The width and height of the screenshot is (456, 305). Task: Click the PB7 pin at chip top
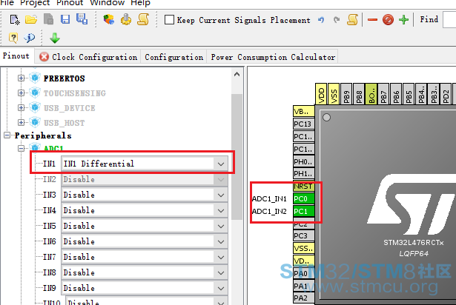tap(383, 94)
